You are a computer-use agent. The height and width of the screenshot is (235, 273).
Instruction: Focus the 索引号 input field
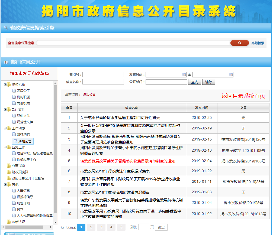point(103,74)
